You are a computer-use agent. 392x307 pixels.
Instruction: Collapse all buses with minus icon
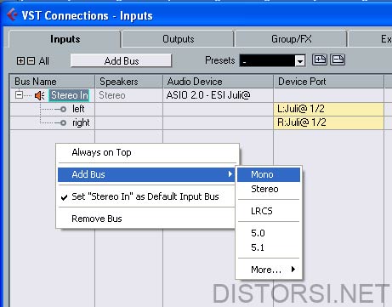pos(31,60)
